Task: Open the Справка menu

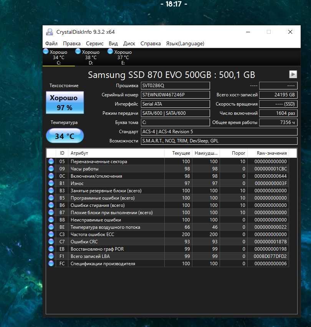Action: click(151, 43)
